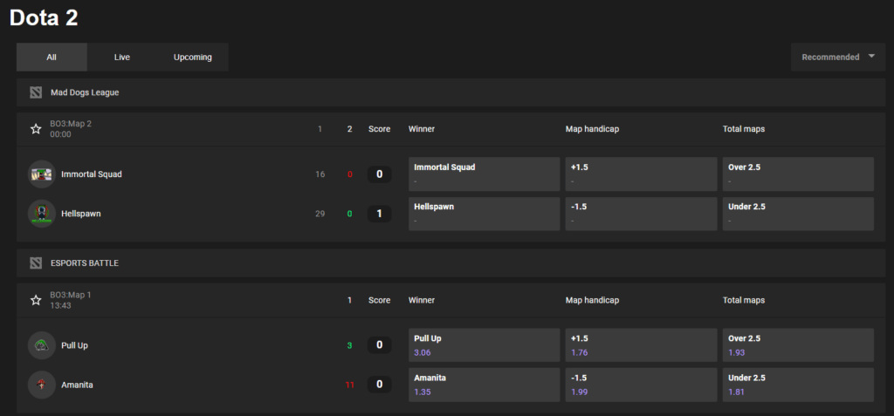The height and width of the screenshot is (416, 894).
Task: Pick Over 2.5 total maps at 1.93
Action: [798, 345]
